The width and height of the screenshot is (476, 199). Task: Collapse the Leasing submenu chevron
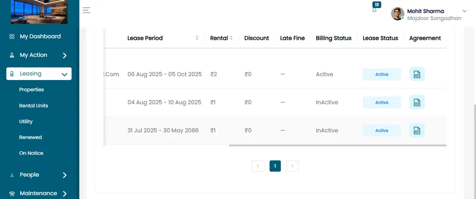click(64, 74)
